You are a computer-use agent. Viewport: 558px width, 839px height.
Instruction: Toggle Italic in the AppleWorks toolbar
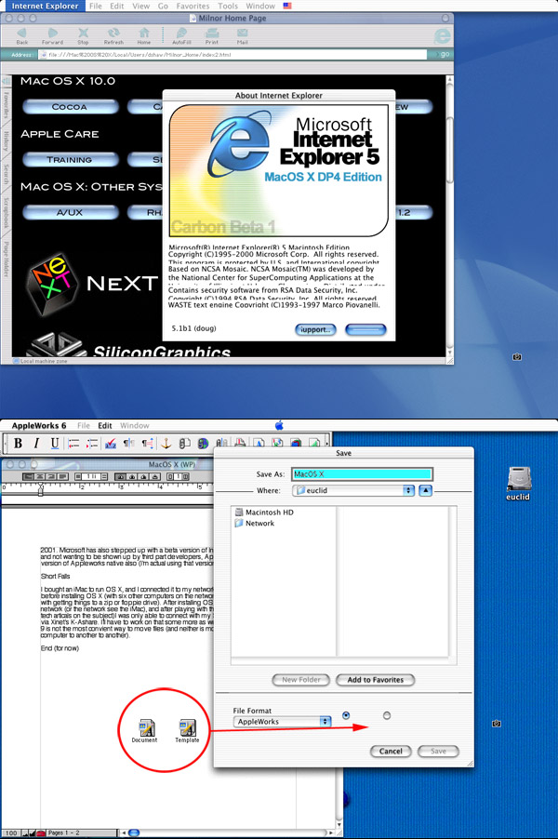(36, 443)
